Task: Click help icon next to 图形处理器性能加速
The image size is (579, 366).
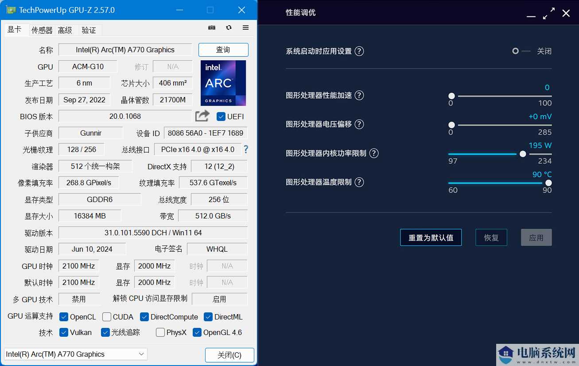Action: click(x=359, y=95)
